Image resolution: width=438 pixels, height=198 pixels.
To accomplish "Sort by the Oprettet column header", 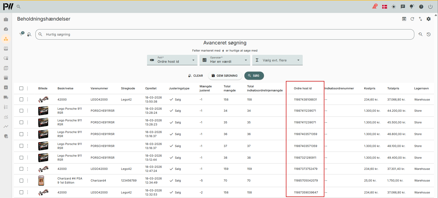I will click(x=151, y=88).
